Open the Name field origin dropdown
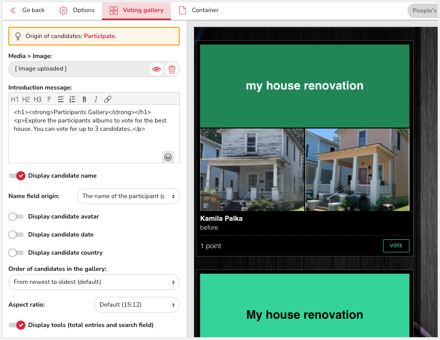Image resolution: width=440 pixels, height=340 pixels. [128, 196]
